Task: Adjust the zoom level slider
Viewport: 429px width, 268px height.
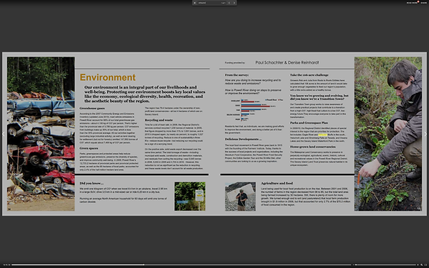Action: 386,264
